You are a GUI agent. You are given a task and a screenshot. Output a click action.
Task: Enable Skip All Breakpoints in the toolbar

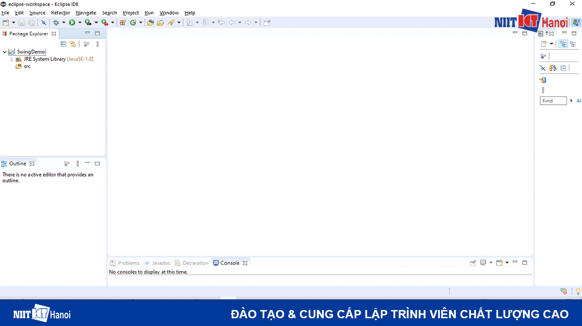[x=44, y=22]
